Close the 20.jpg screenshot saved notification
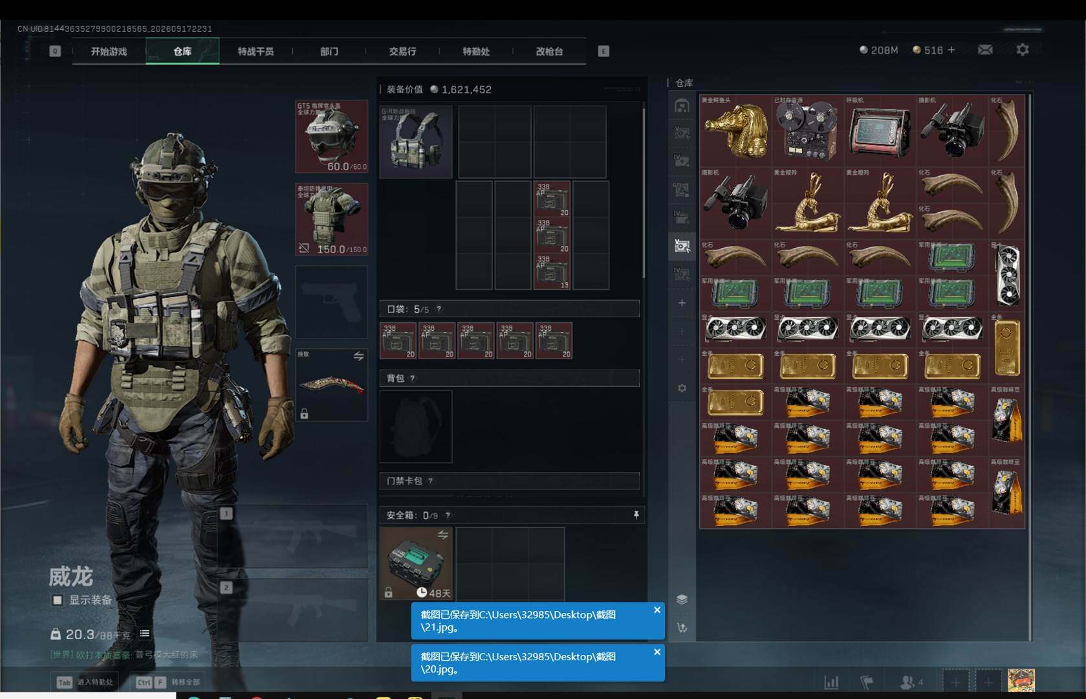Viewport: 1086px width, 699px height. pos(657,652)
